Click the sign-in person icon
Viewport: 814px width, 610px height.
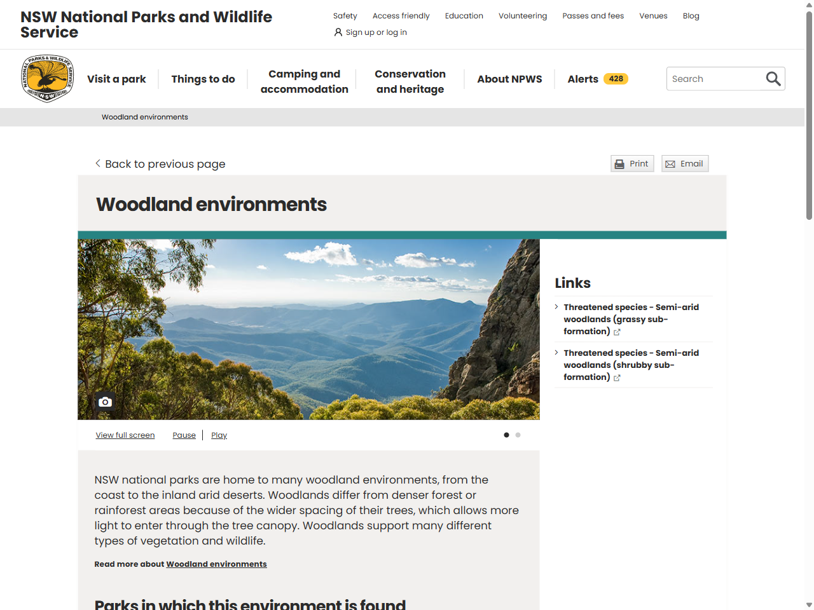pos(338,32)
